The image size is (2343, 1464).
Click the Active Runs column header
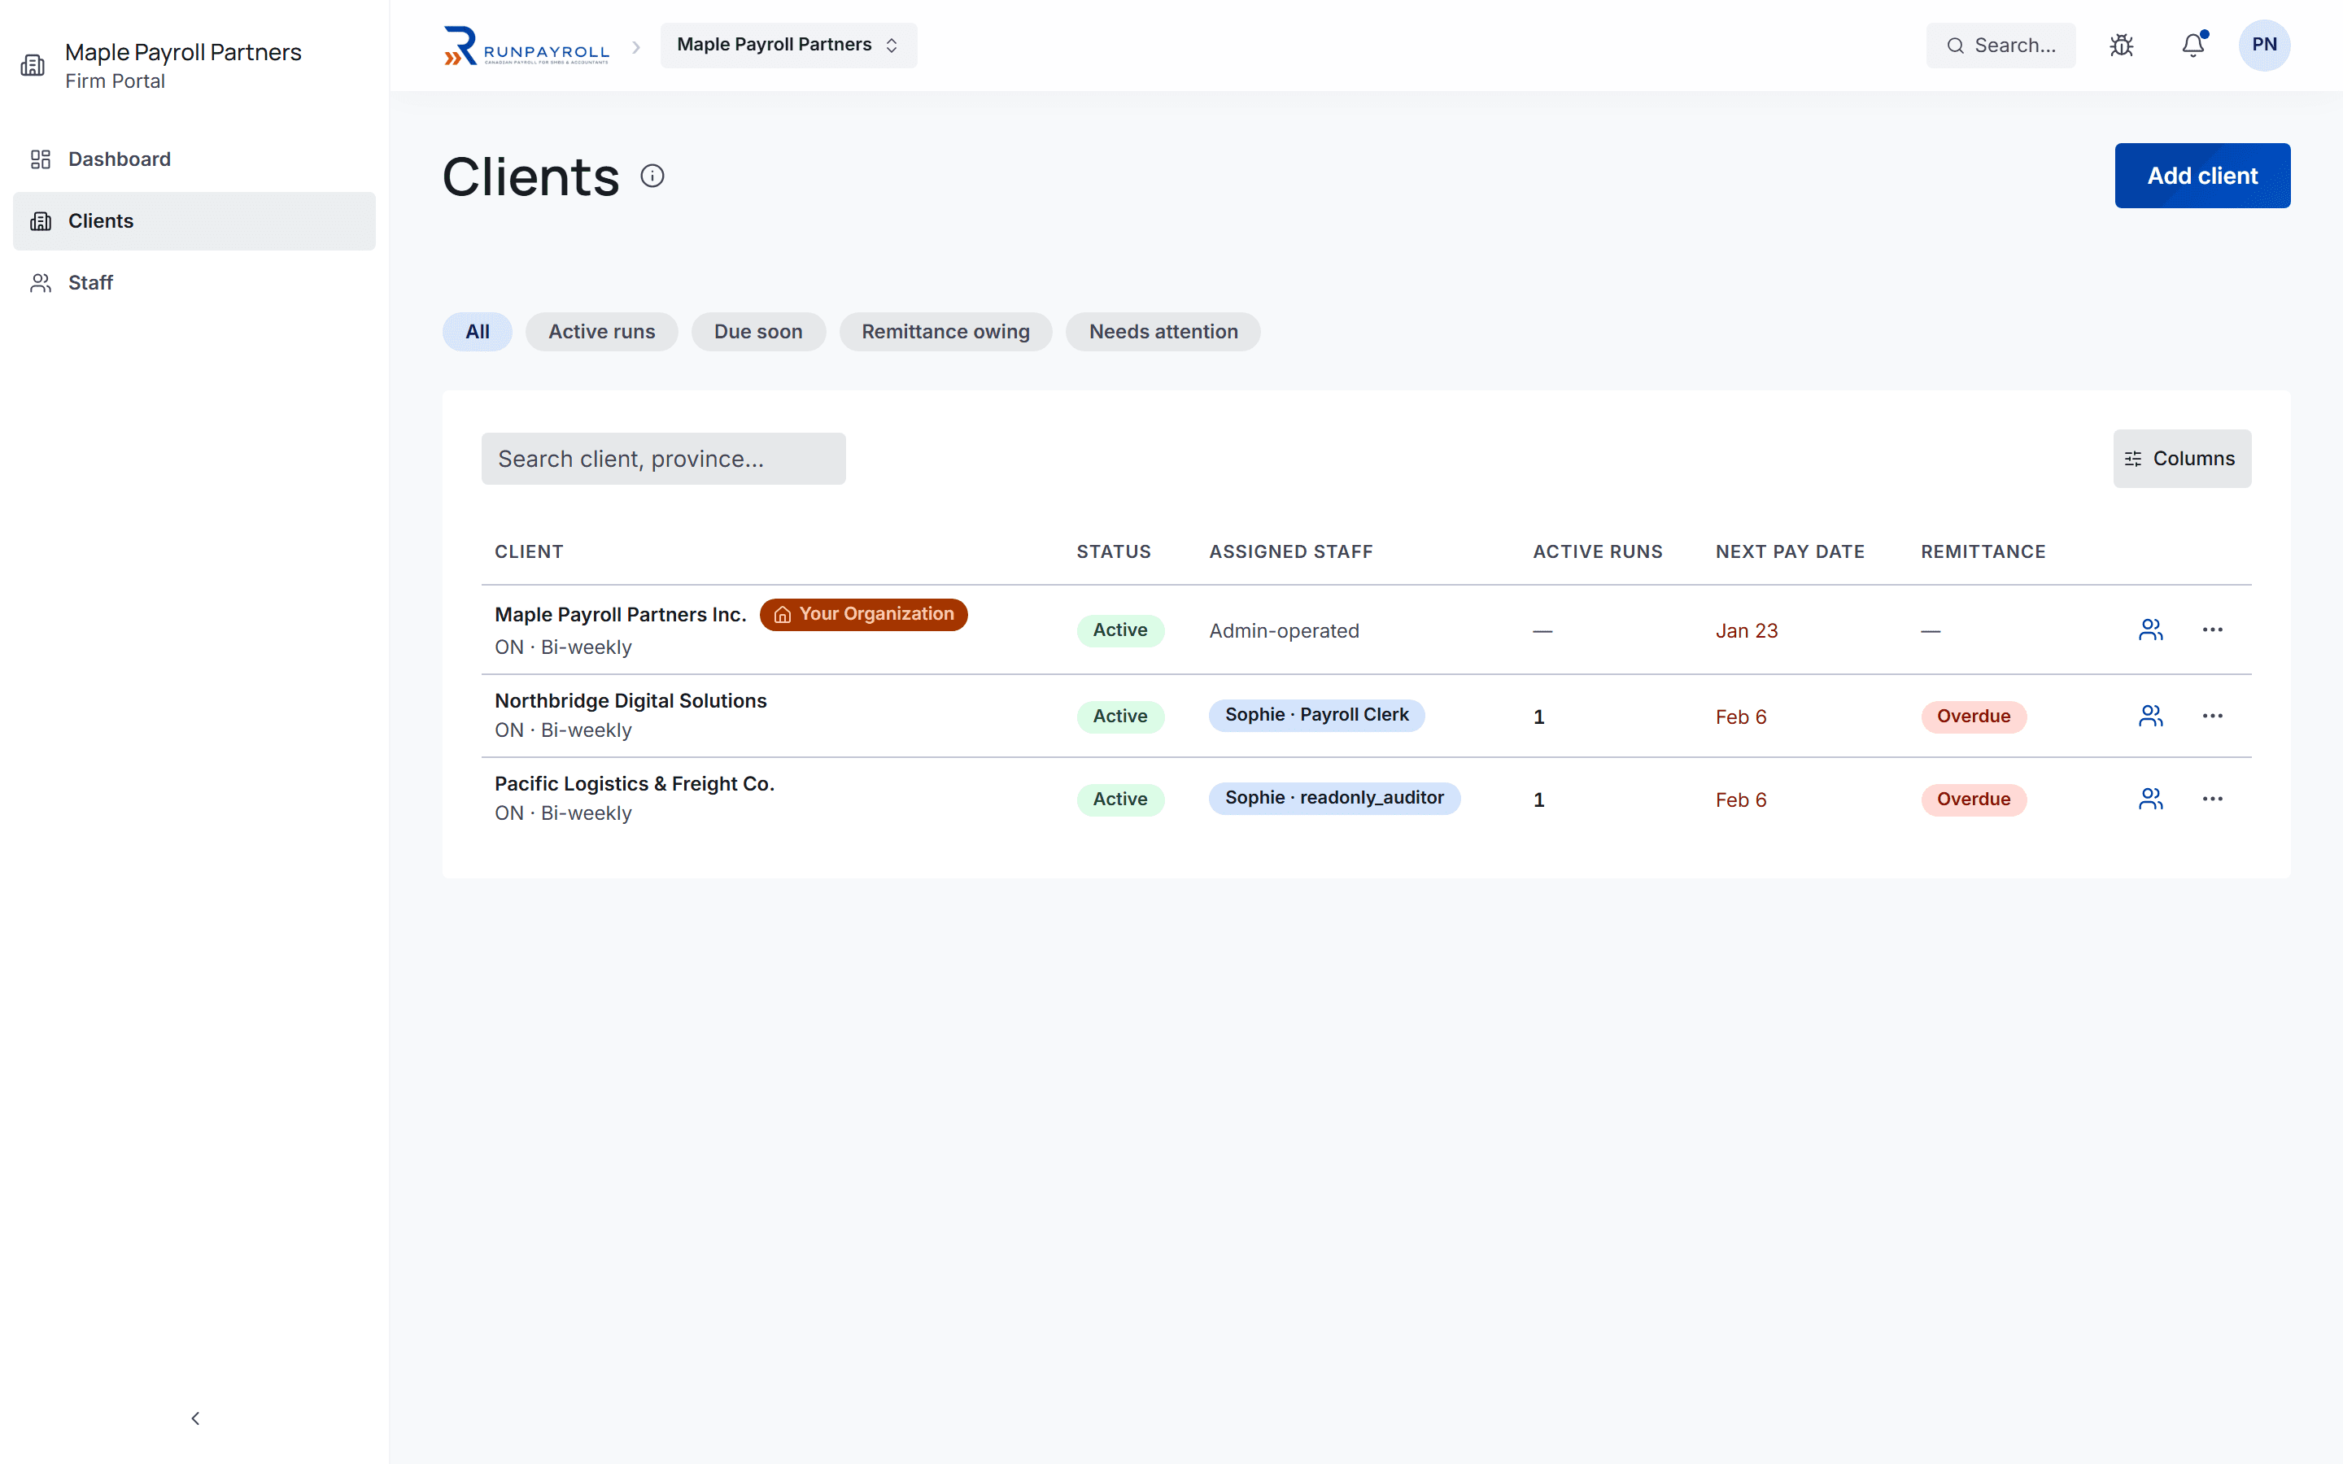pyautogui.click(x=1598, y=552)
